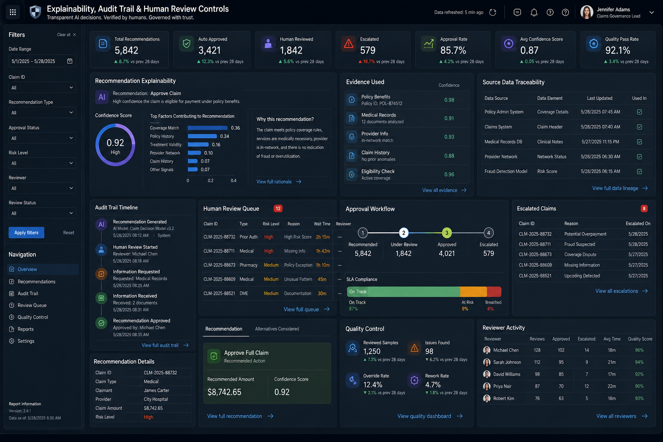Click the Provider Info evidence icon
The width and height of the screenshot is (663, 442).
pyautogui.click(x=352, y=137)
